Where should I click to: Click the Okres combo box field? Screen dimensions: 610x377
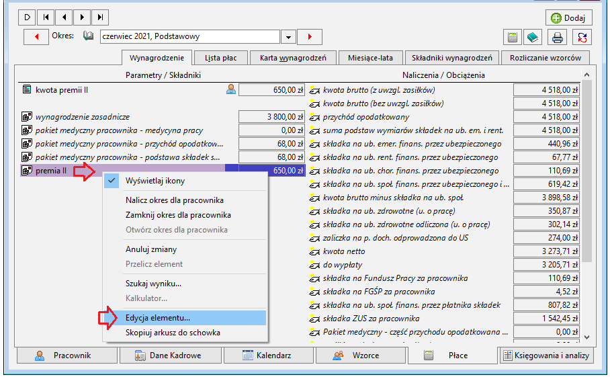point(190,36)
